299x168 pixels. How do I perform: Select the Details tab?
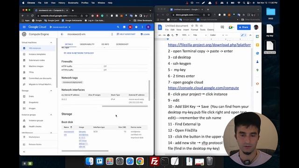click(x=69, y=44)
